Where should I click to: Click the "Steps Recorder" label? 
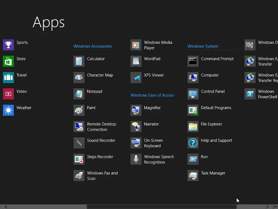[100, 157]
